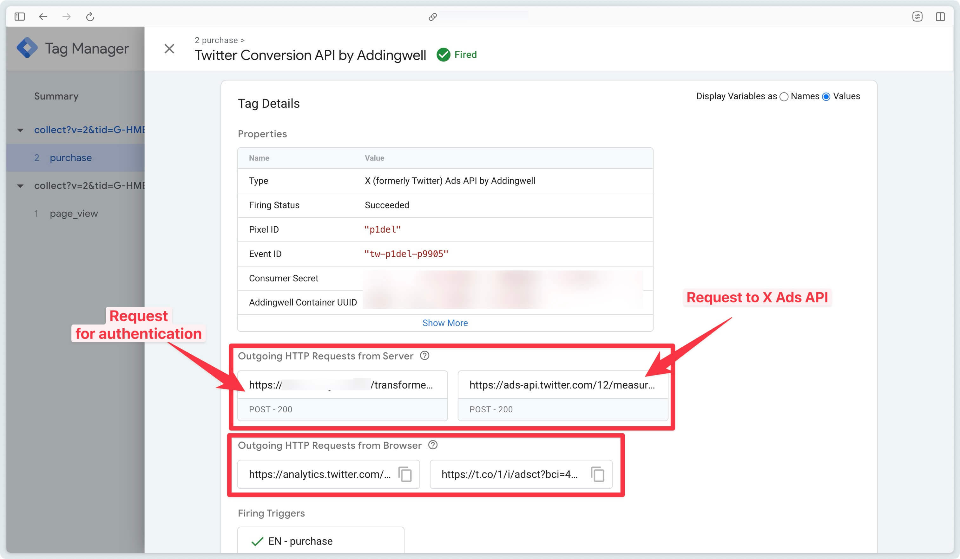Click the green Fired checkmark icon
Viewport: 960px width, 559px height.
pyautogui.click(x=444, y=55)
